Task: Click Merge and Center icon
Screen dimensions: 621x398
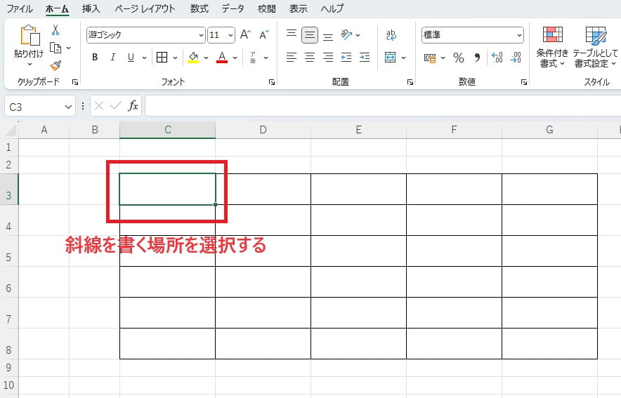Action: (390, 58)
